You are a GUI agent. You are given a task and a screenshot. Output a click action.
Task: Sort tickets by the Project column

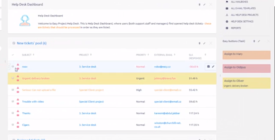[84, 55]
